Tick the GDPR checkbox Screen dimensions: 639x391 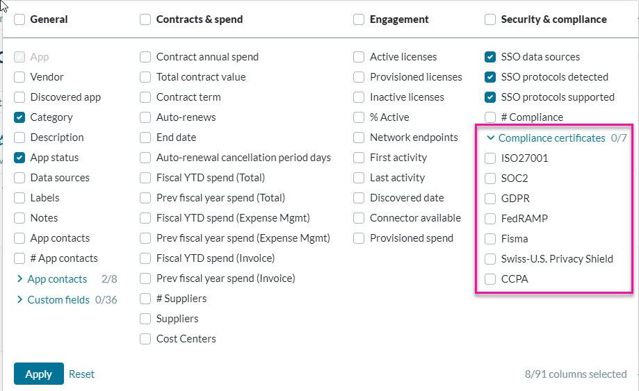point(490,199)
